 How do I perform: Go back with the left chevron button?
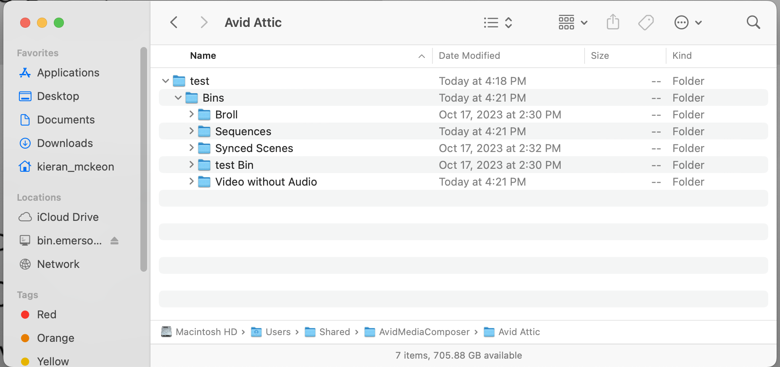coord(174,22)
